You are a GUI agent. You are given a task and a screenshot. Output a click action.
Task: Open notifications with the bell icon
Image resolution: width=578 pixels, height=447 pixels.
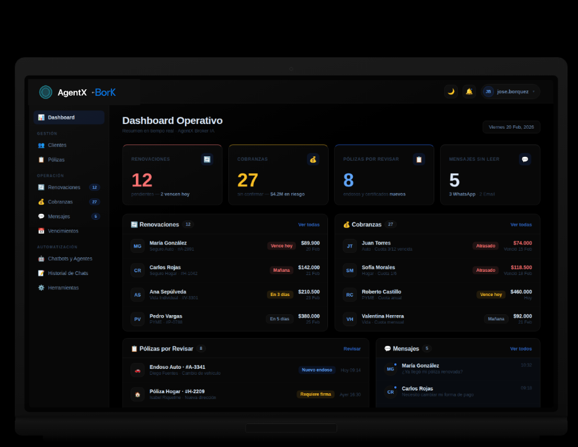pos(469,91)
